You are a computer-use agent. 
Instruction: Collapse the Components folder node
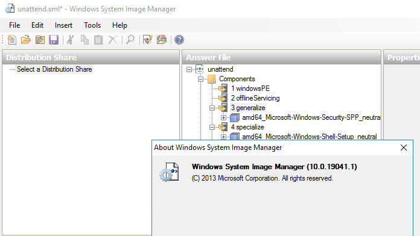point(200,79)
